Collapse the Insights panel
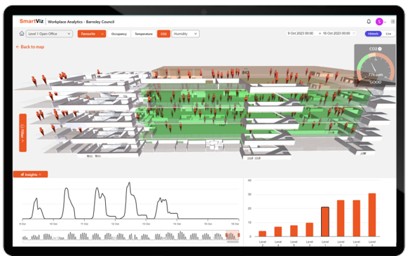The width and height of the screenshot is (417, 256). tap(31, 175)
